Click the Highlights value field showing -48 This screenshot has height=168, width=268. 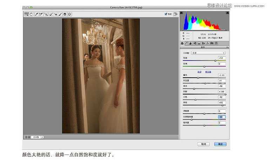pos(222,86)
